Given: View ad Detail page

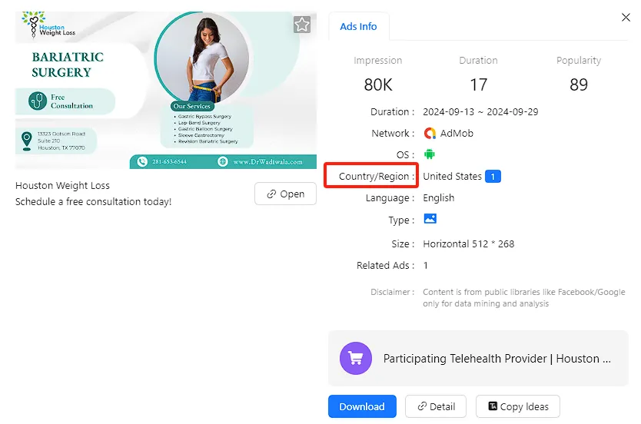Looking at the screenshot, I should pyautogui.click(x=436, y=407).
